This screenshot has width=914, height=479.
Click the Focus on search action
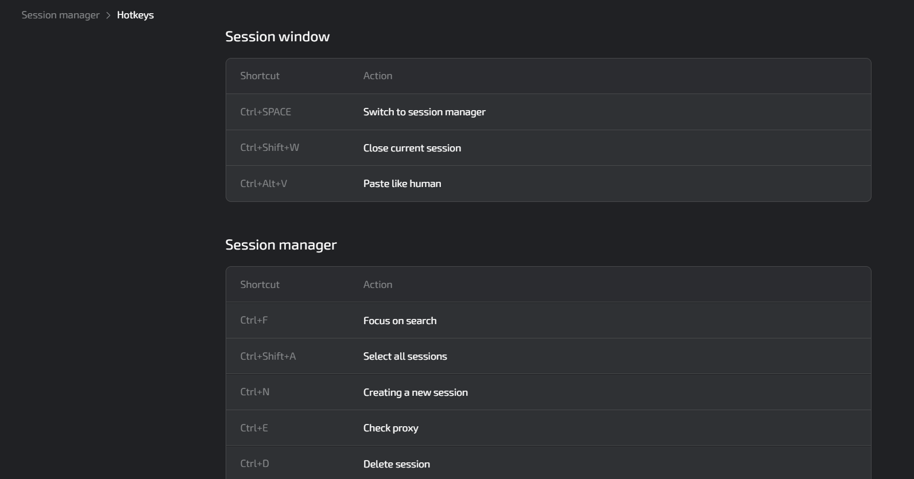tap(400, 320)
